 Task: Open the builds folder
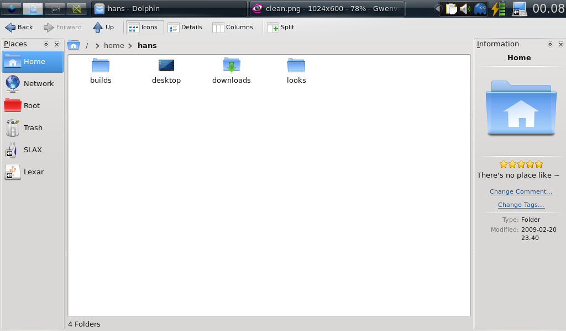click(101, 70)
